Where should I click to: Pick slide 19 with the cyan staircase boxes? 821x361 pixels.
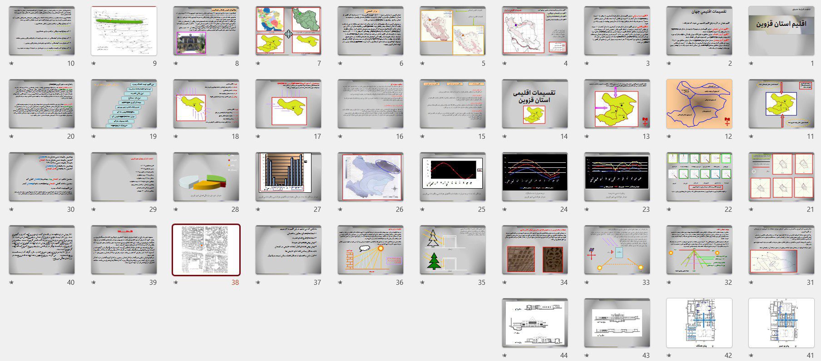124,104
